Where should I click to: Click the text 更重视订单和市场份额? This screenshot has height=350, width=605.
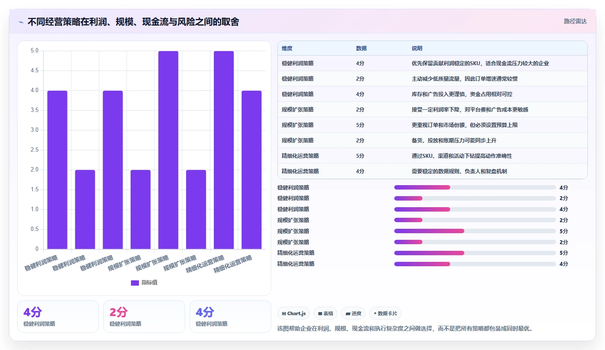click(438, 125)
